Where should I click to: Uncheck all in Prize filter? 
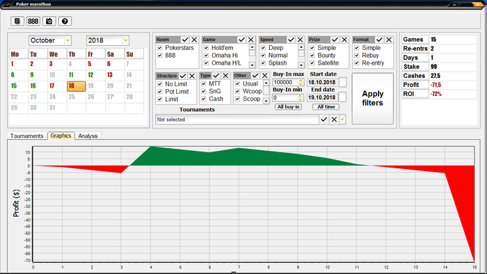pyautogui.click(x=344, y=40)
